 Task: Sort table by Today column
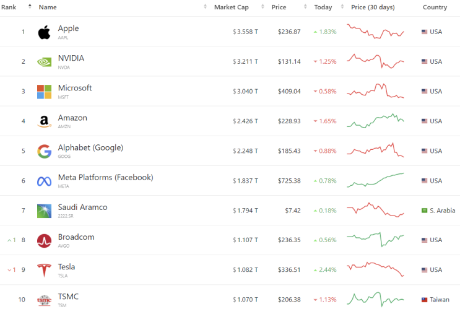click(323, 7)
